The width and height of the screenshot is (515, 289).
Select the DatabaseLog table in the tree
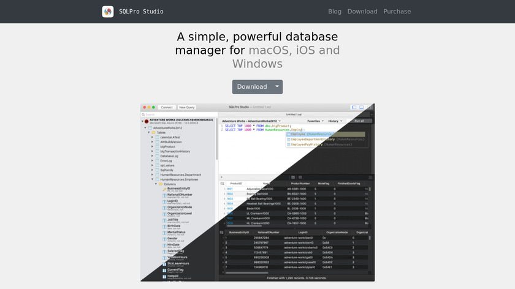click(169, 156)
